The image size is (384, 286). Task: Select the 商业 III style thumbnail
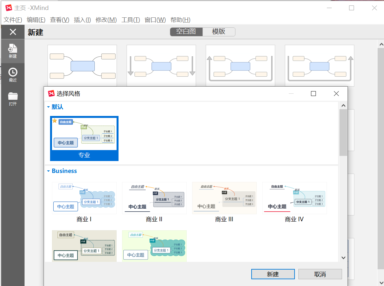point(224,198)
